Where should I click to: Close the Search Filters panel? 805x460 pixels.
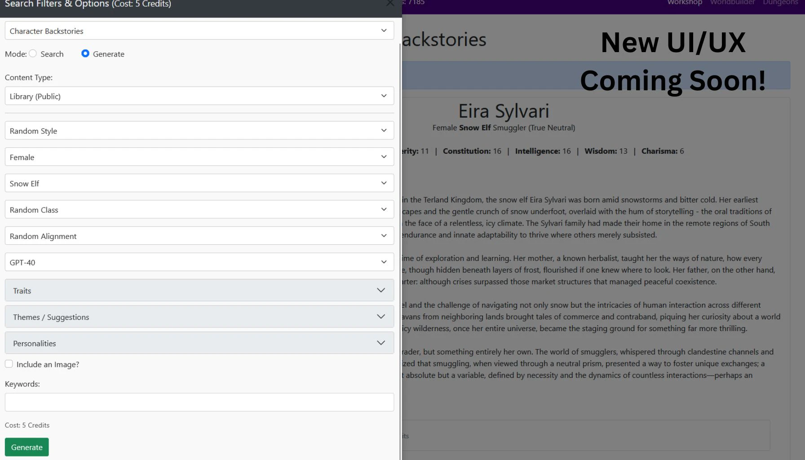click(390, 3)
